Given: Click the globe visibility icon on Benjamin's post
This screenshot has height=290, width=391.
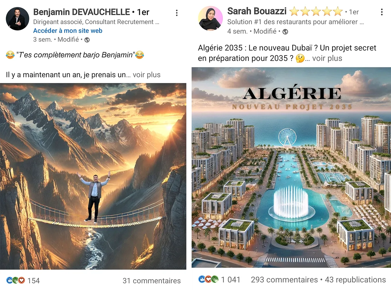Looking at the screenshot, I should pos(87,40).
